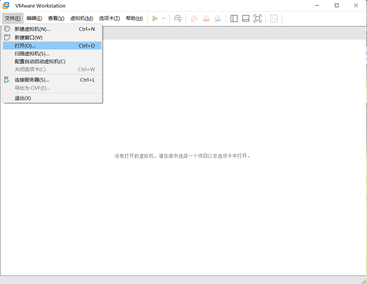Toggle the thumbnail bar icon

(x=246, y=19)
